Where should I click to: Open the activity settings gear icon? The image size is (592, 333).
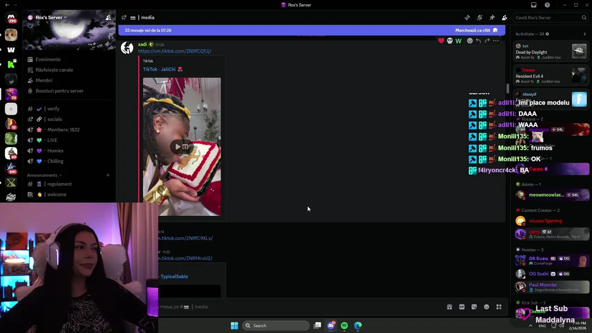click(x=548, y=34)
